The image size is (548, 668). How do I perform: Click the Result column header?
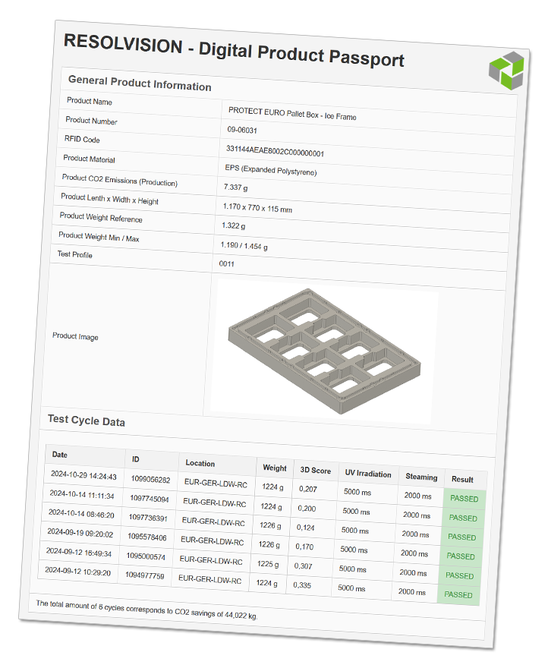[x=462, y=479]
